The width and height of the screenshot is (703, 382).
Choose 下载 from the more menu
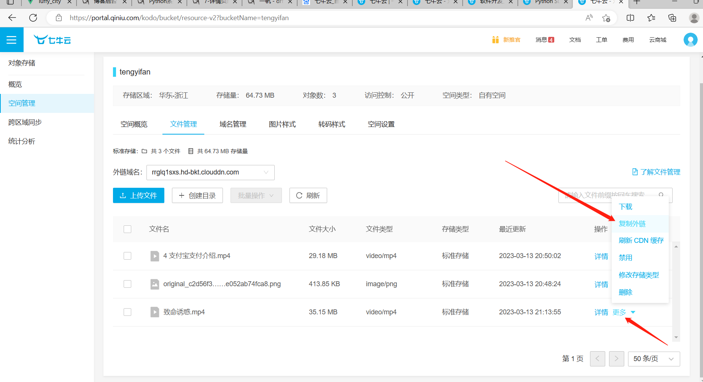pos(640,207)
